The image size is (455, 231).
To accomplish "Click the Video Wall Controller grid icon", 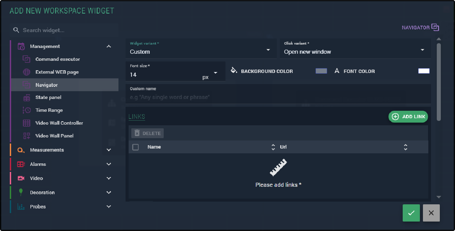I will click(x=26, y=123).
